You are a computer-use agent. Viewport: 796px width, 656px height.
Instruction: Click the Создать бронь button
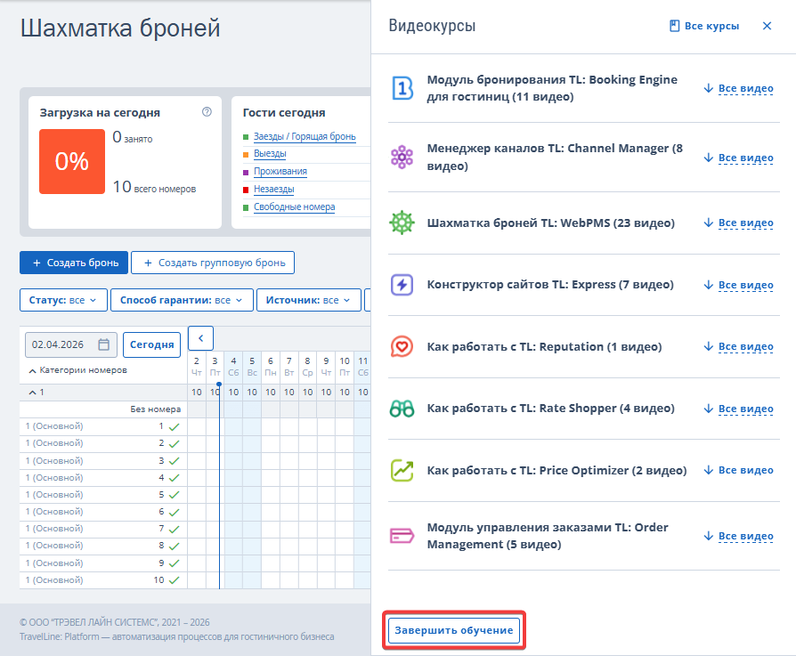tap(74, 263)
